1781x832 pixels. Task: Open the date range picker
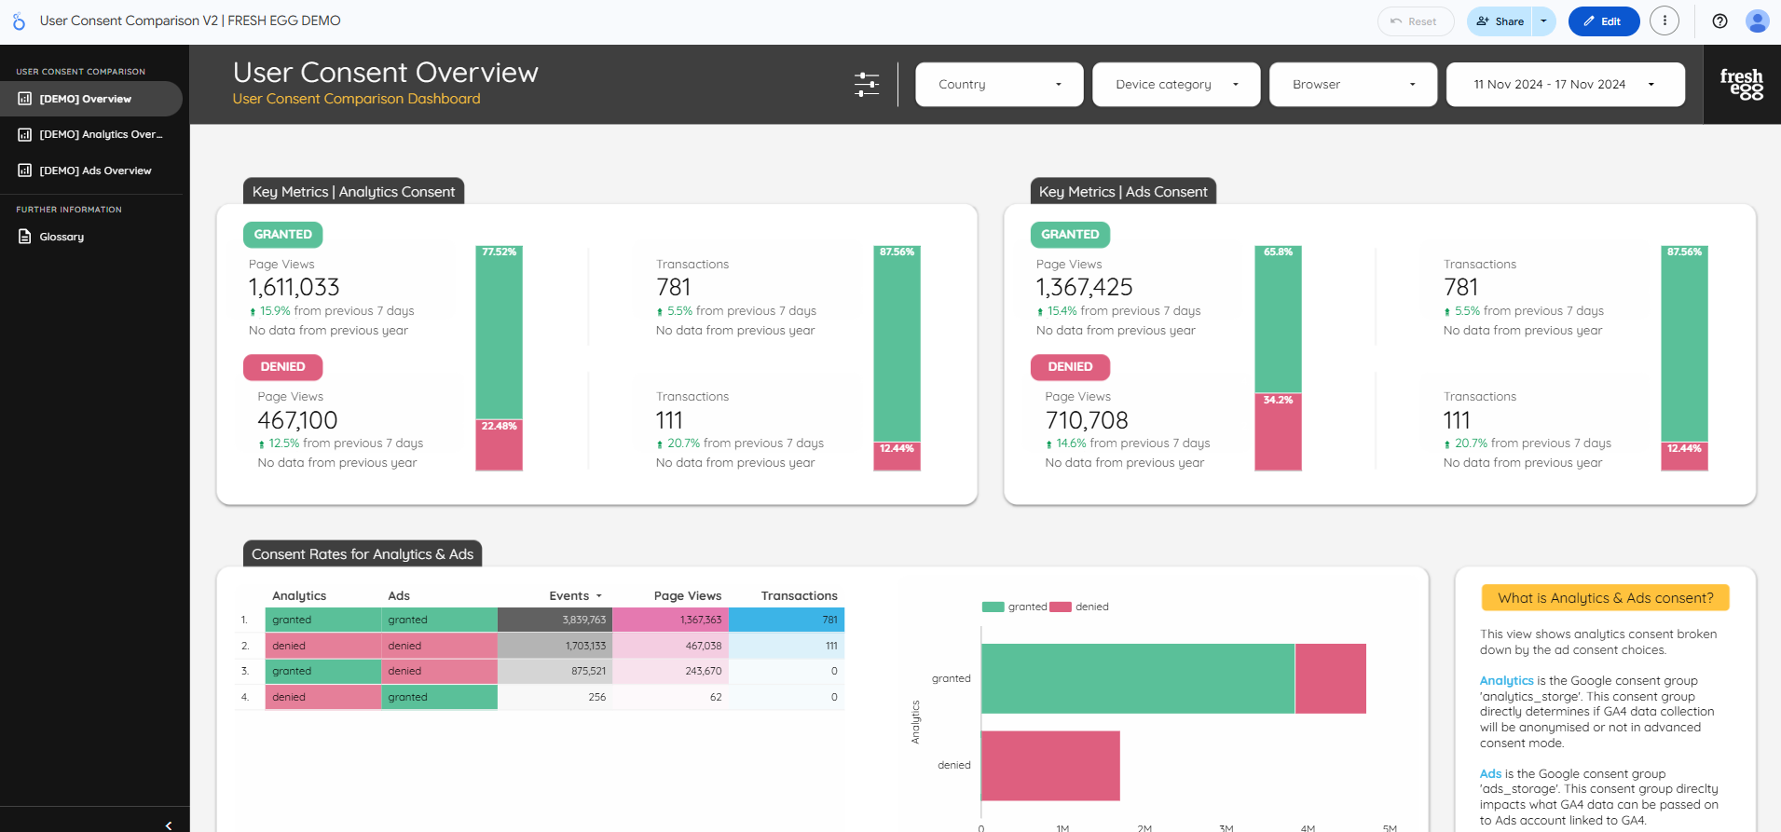point(1565,85)
